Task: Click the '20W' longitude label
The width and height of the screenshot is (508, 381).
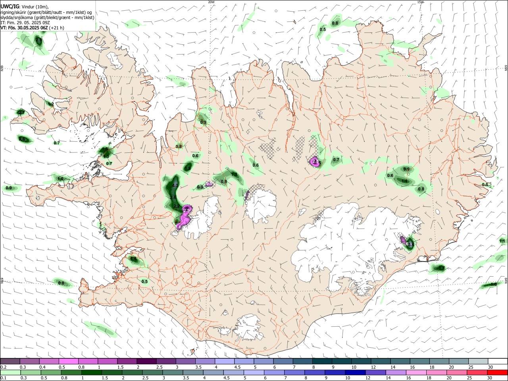Action: click(211, 2)
